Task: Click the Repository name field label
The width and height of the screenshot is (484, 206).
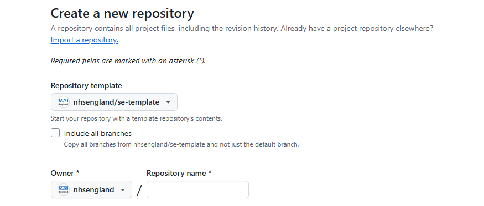Action: [x=179, y=173]
